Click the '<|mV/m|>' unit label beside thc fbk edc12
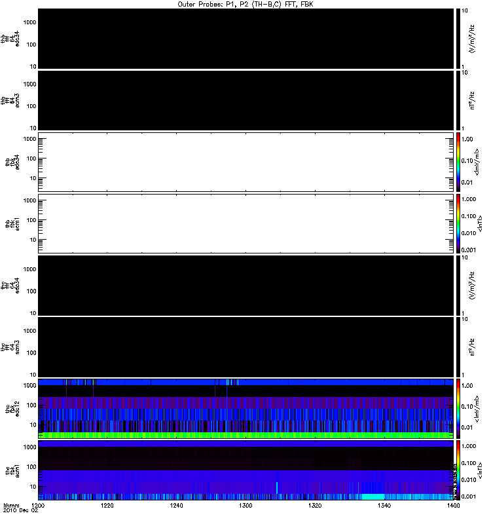The height and width of the screenshot is (524, 491). coord(477,409)
